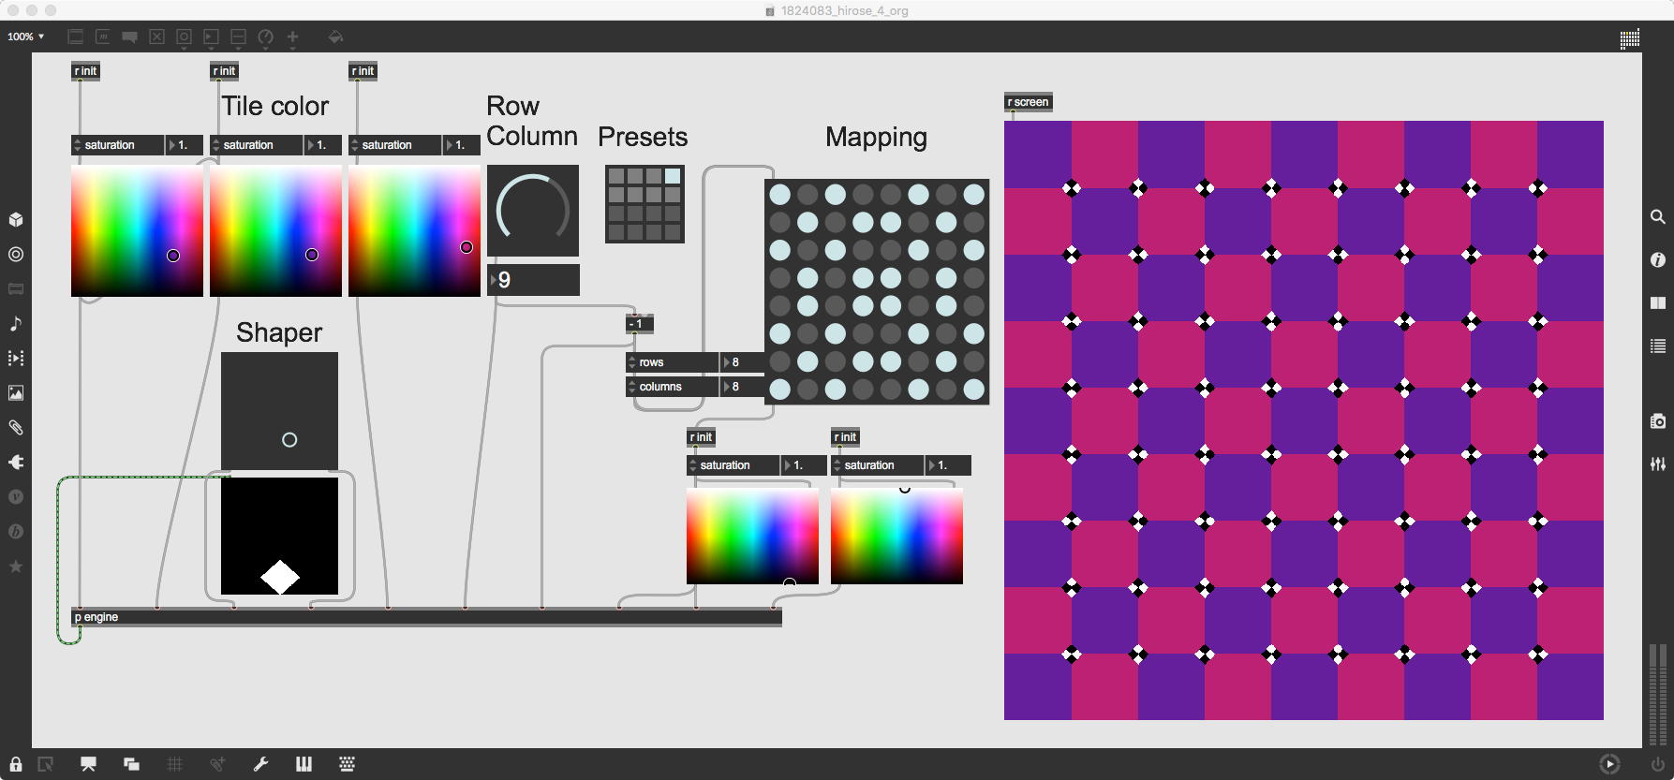This screenshot has width=1674, height=780.
Task: Toggle the paperclip-plus icon in bottom toolbar
Action: [217, 764]
